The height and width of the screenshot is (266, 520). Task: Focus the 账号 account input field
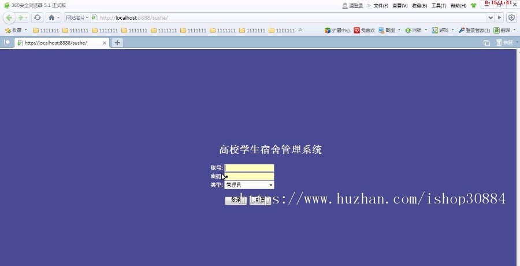click(x=250, y=168)
